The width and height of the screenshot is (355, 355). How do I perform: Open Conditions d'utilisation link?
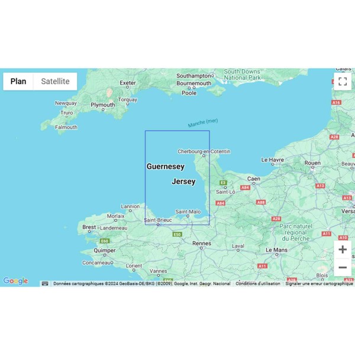258,283
